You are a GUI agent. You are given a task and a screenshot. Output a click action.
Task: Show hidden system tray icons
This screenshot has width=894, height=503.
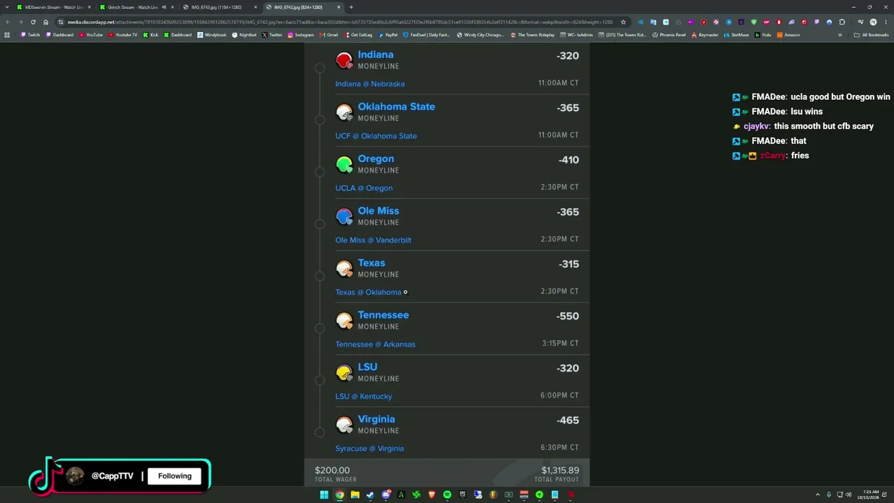pos(818,495)
